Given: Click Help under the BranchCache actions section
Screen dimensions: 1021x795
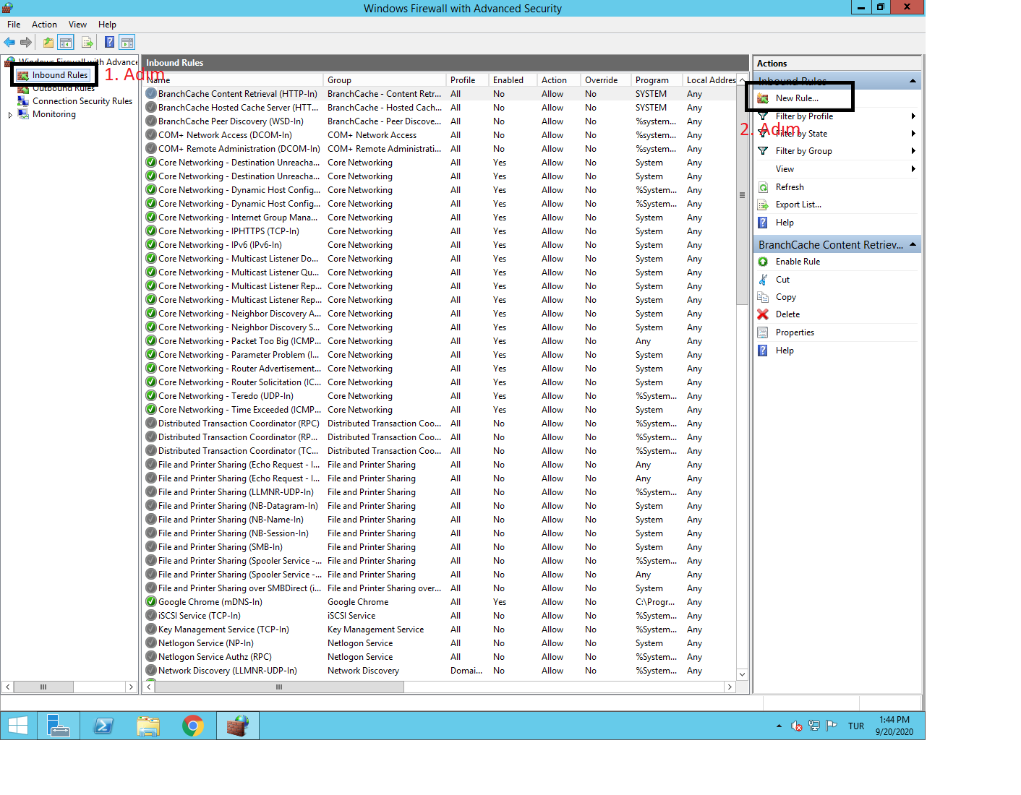Looking at the screenshot, I should click(785, 351).
